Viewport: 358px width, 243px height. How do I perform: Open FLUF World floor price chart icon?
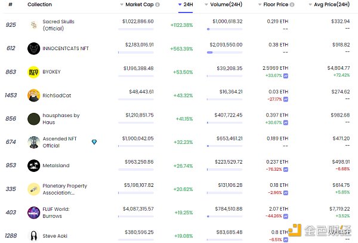pos(286,216)
